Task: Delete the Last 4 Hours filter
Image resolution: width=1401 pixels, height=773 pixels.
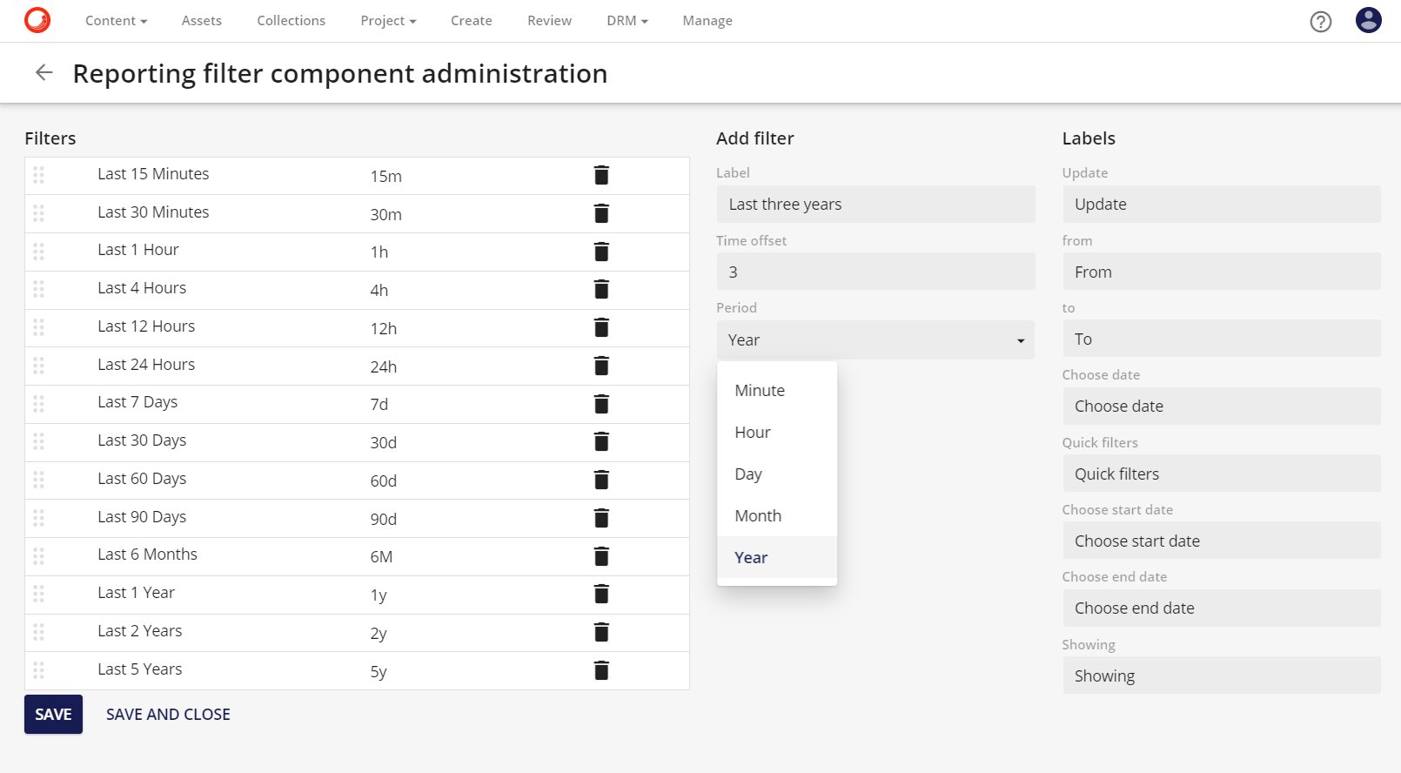Action: 601,289
